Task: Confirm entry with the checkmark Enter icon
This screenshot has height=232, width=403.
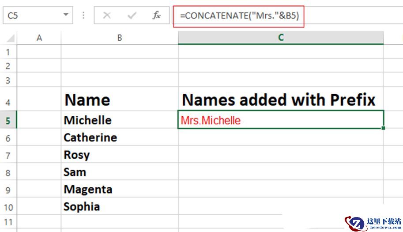Action: [132, 15]
